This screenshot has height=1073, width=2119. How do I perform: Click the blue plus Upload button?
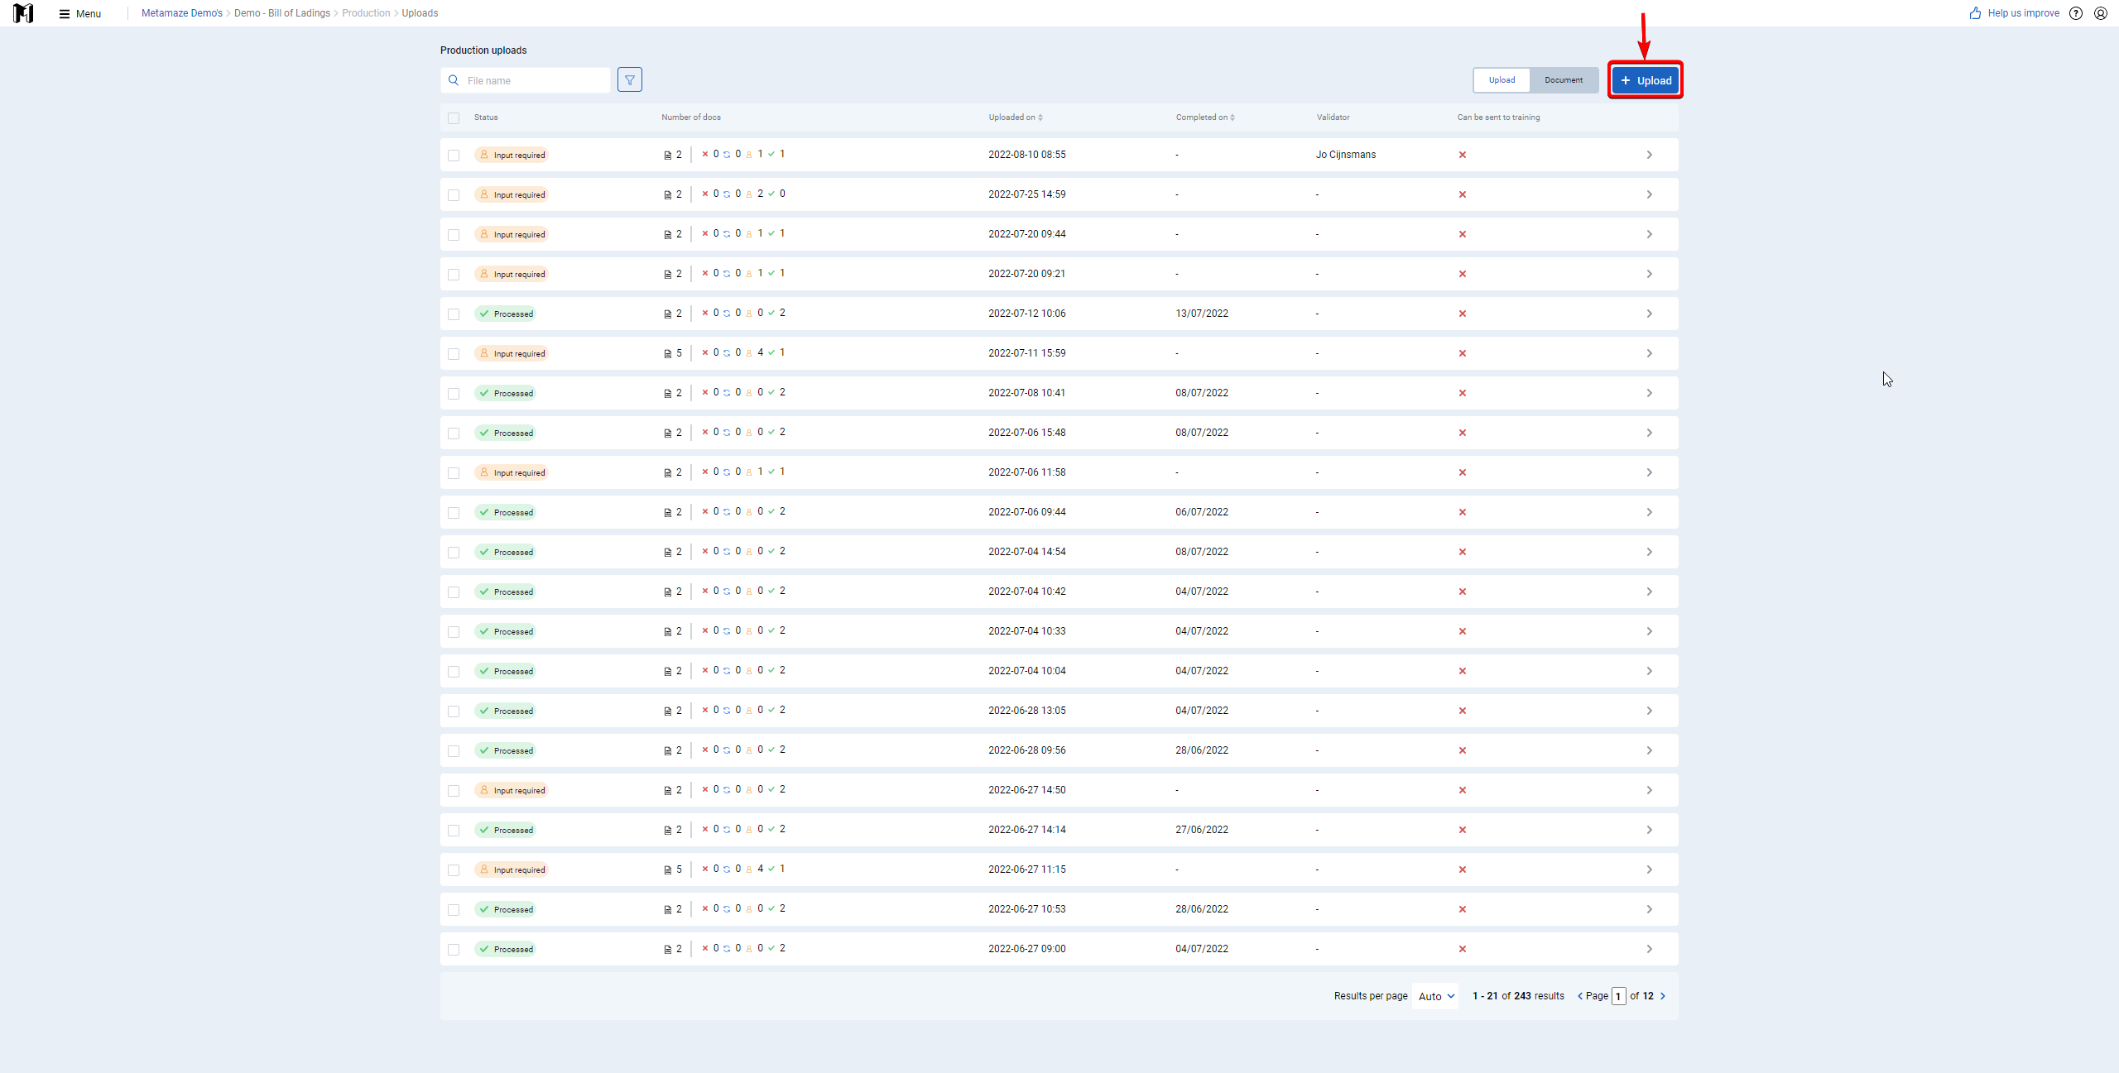pos(1646,80)
